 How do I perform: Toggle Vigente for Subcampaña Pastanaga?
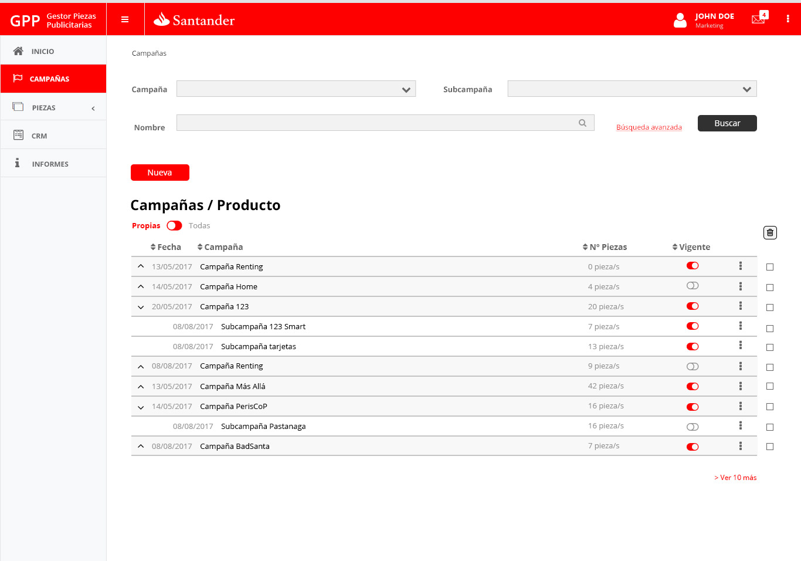tap(693, 427)
